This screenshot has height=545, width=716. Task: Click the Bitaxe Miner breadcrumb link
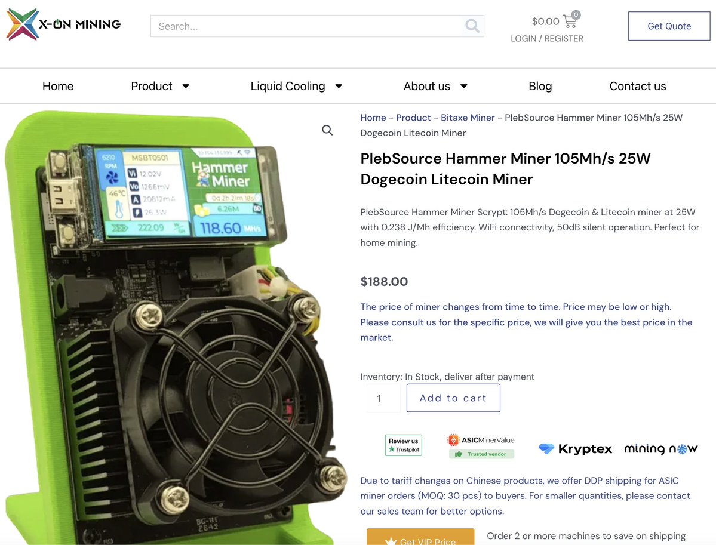(x=468, y=118)
